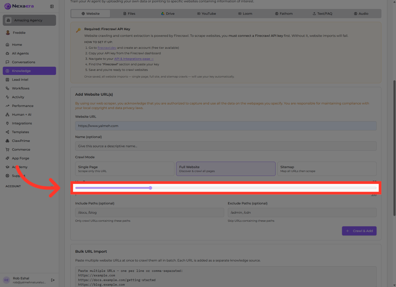The image size is (396, 287).
Task: Click the Crawl & Add button
Action: [x=359, y=231]
